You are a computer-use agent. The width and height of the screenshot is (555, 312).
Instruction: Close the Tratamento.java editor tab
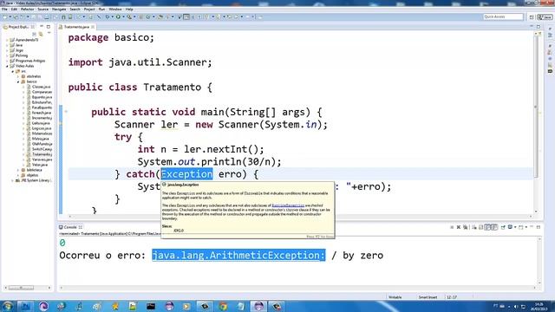coord(93,27)
